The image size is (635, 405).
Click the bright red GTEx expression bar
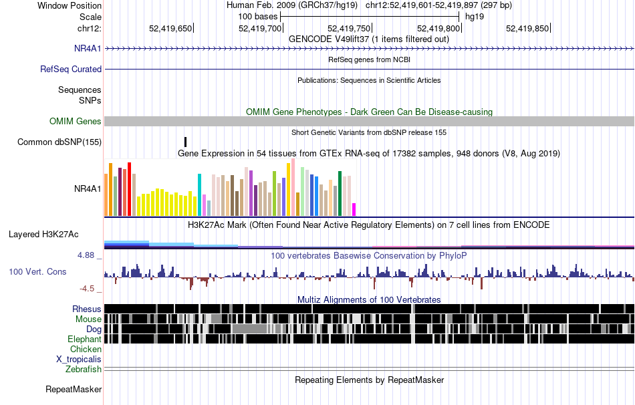point(129,189)
